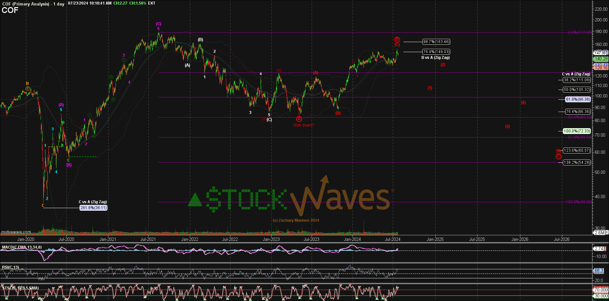Viewport: 609px width, 301px height.
Task: Select the 61.8%(96.38) Fibonacci extension label
Action: 578,100
